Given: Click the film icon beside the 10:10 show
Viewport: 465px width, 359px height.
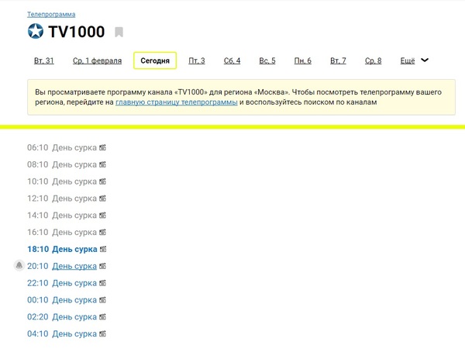Looking at the screenshot, I should pos(102,181).
